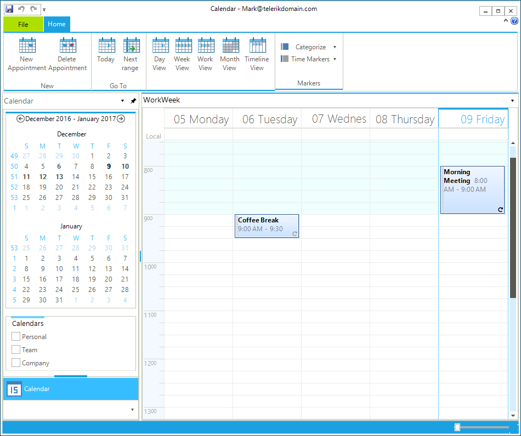Viewport: 521px width, 436px height.
Task: Select the Home ribbon tab
Action: [56, 24]
